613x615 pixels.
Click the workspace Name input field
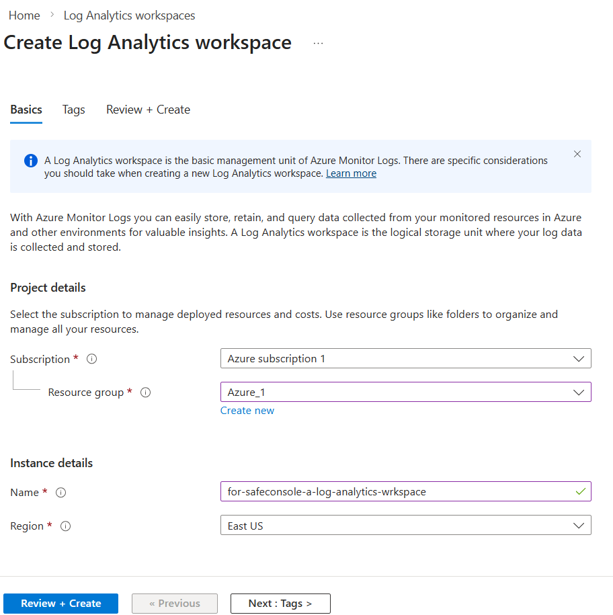pos(405,492)
